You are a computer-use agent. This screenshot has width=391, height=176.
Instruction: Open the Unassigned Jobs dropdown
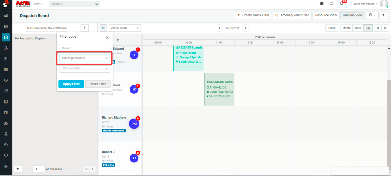85,58
